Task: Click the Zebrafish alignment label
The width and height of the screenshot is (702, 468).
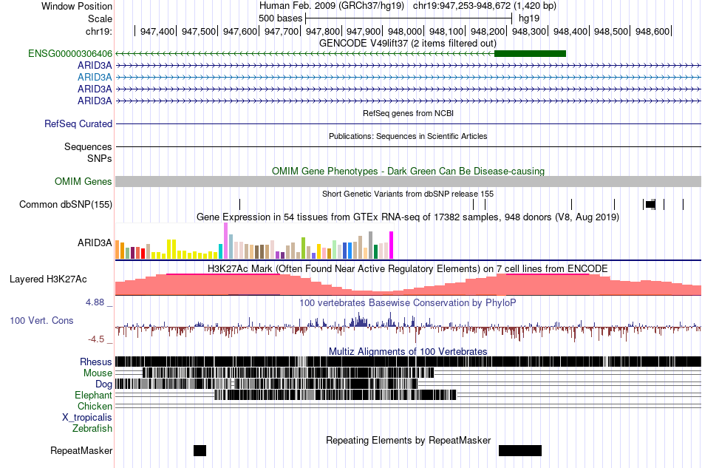Action: pos(92,429)
